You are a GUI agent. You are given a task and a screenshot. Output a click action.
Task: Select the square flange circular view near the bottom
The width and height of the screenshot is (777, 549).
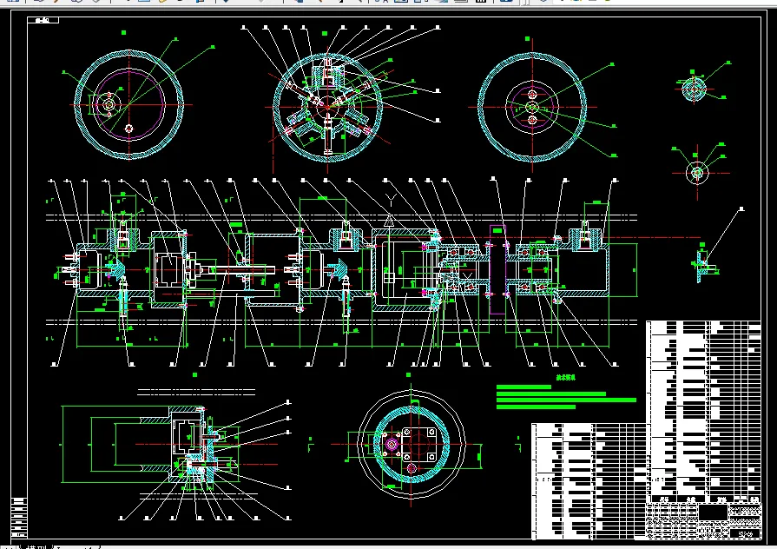pyautogui.click(x=412, y=444)
